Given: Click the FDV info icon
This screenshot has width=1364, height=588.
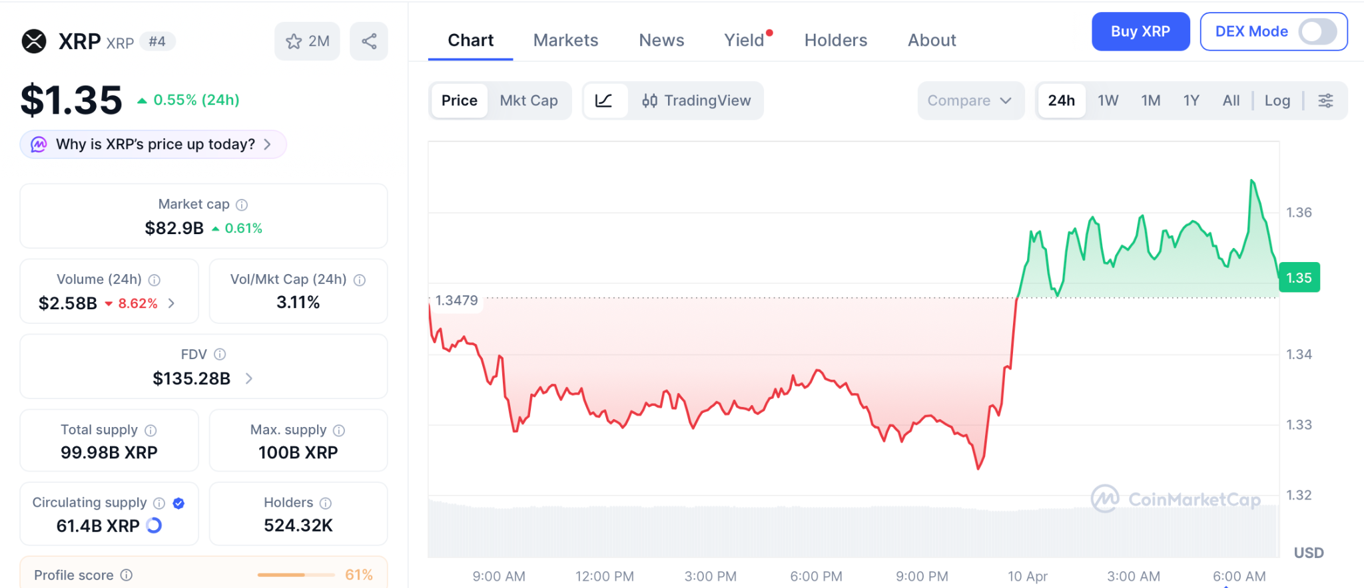Looking at the screenshot, I should [220, 355].
